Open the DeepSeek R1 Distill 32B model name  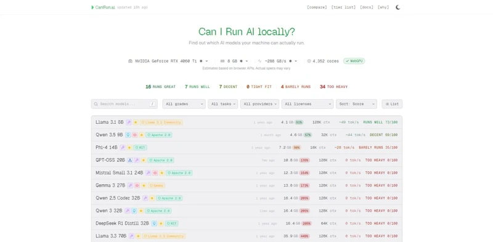coord(122,224)
